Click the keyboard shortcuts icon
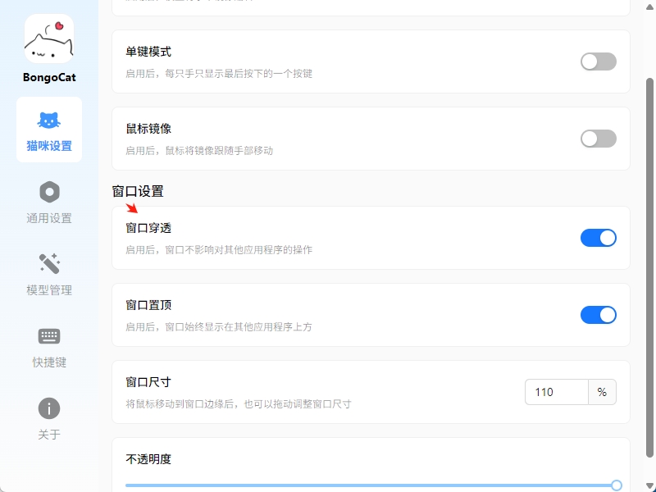Image resolution: width=656 pixels, height=492 pixels. (49, 336)
